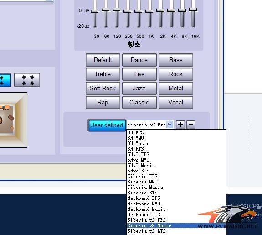The image size is (262, 235).
Task: Choose Siberia MMO in dropdown list
Action: click(x=176, y=182)
